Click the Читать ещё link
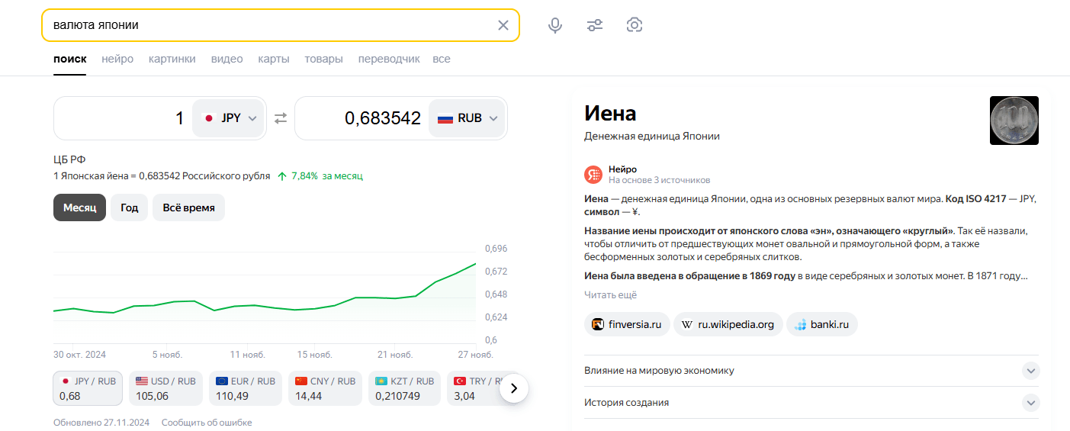 coord(610,294)
